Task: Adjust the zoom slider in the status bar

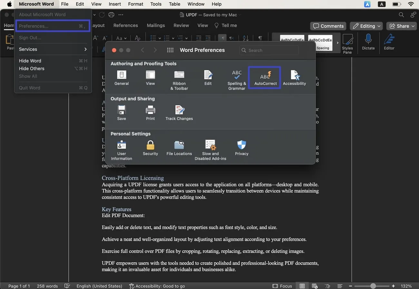Action: (372, 286)
